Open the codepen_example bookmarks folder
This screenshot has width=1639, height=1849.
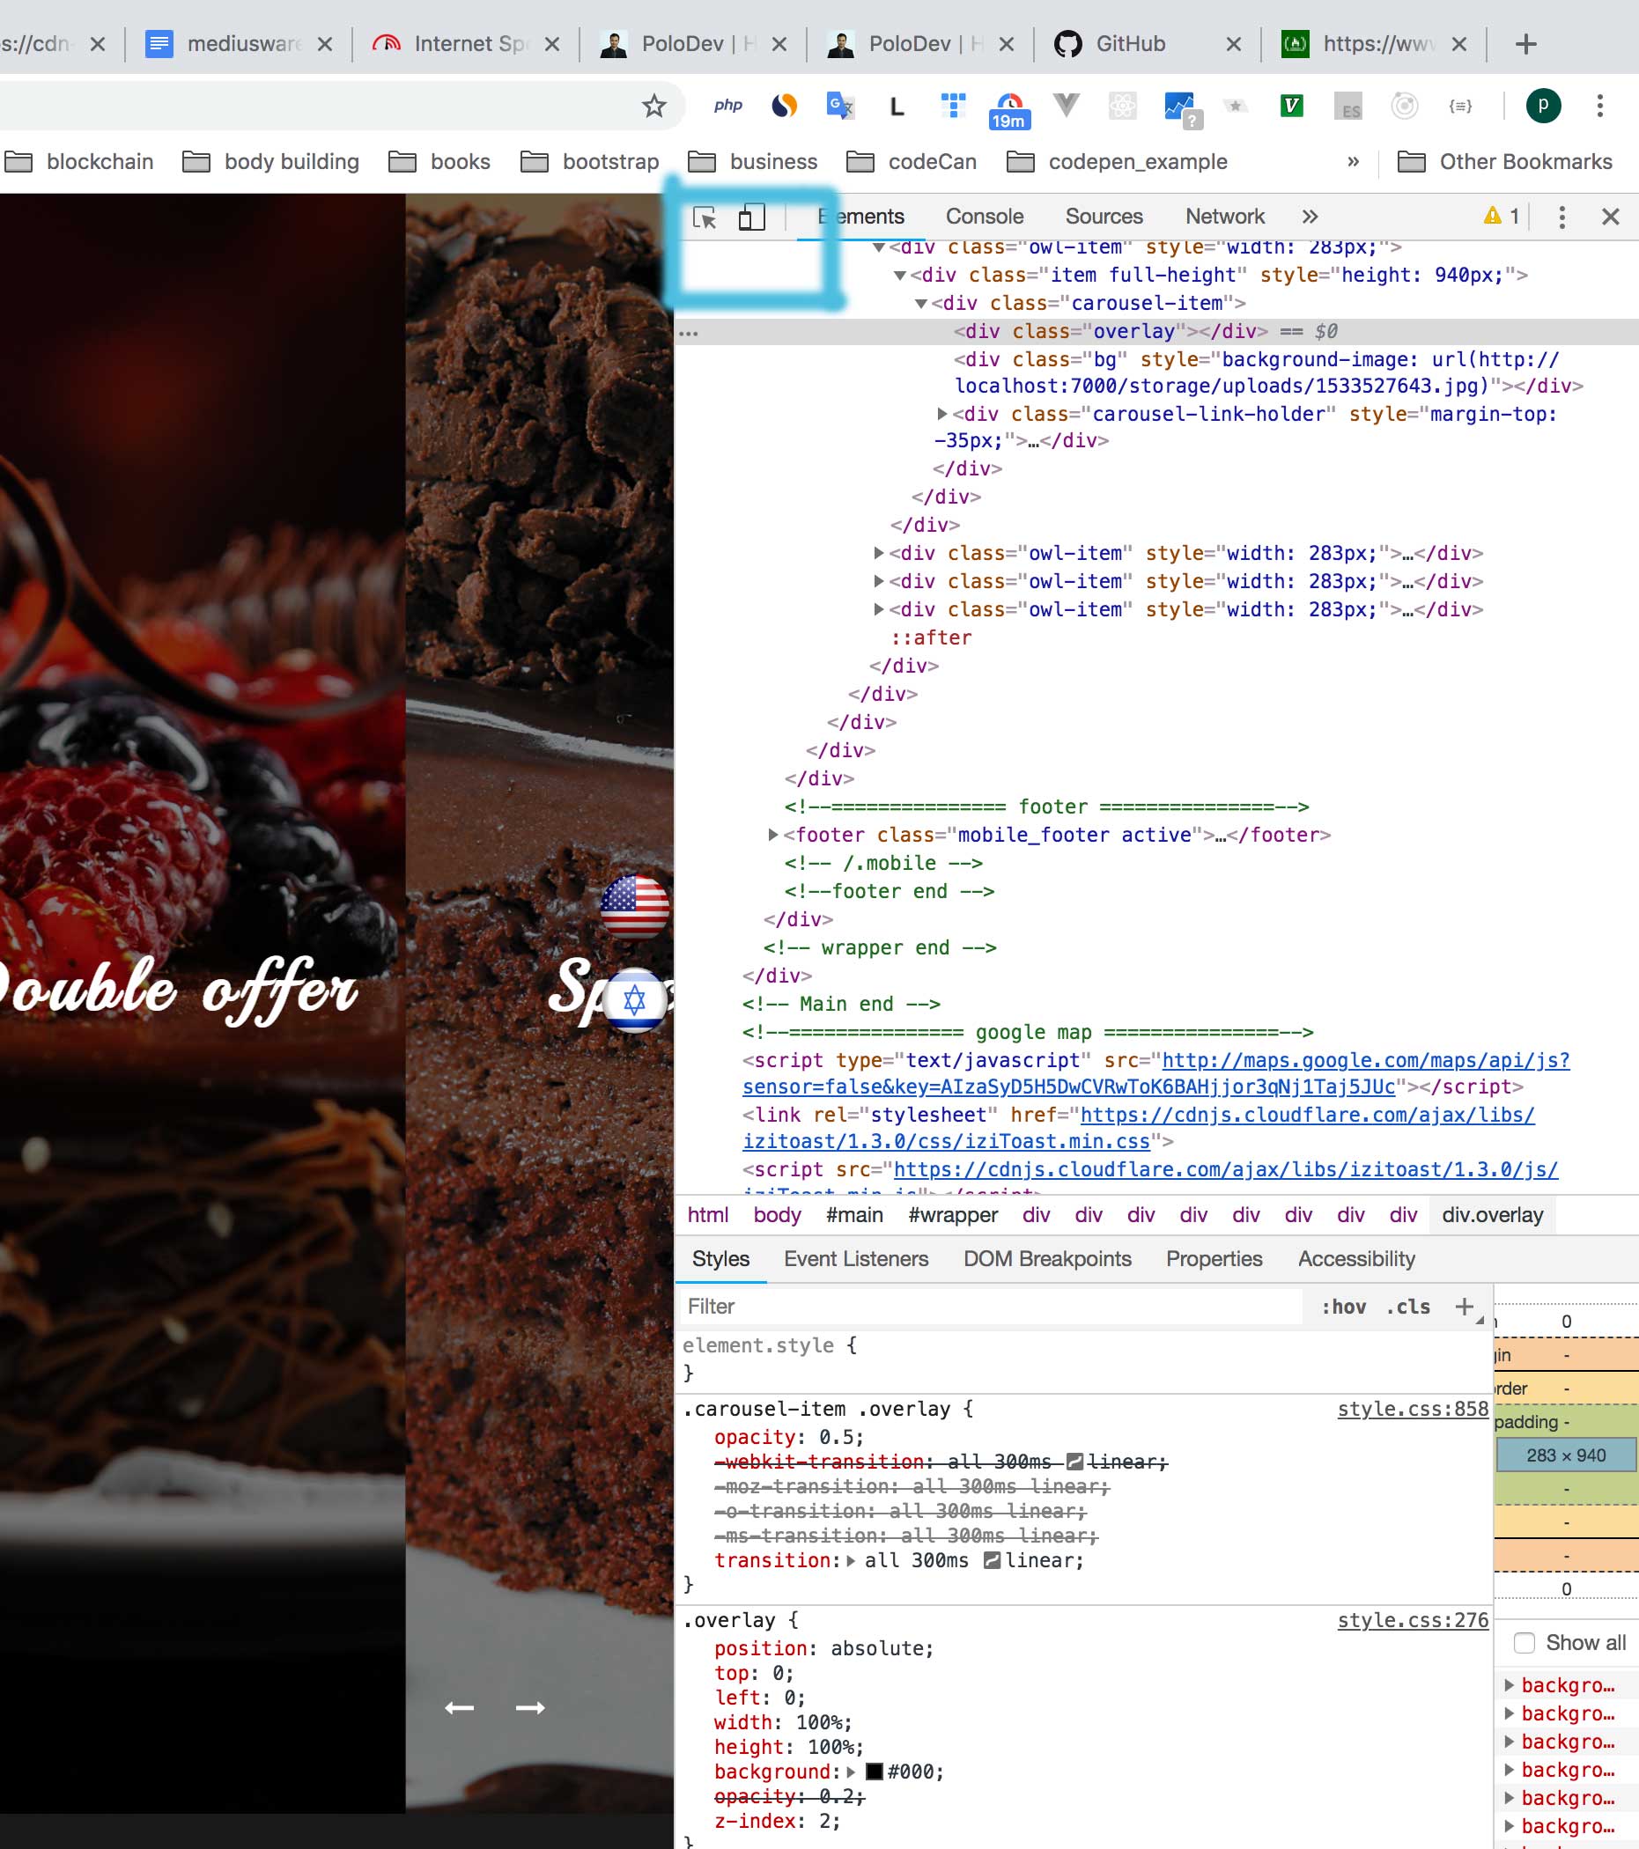[x=1118, y=162]
